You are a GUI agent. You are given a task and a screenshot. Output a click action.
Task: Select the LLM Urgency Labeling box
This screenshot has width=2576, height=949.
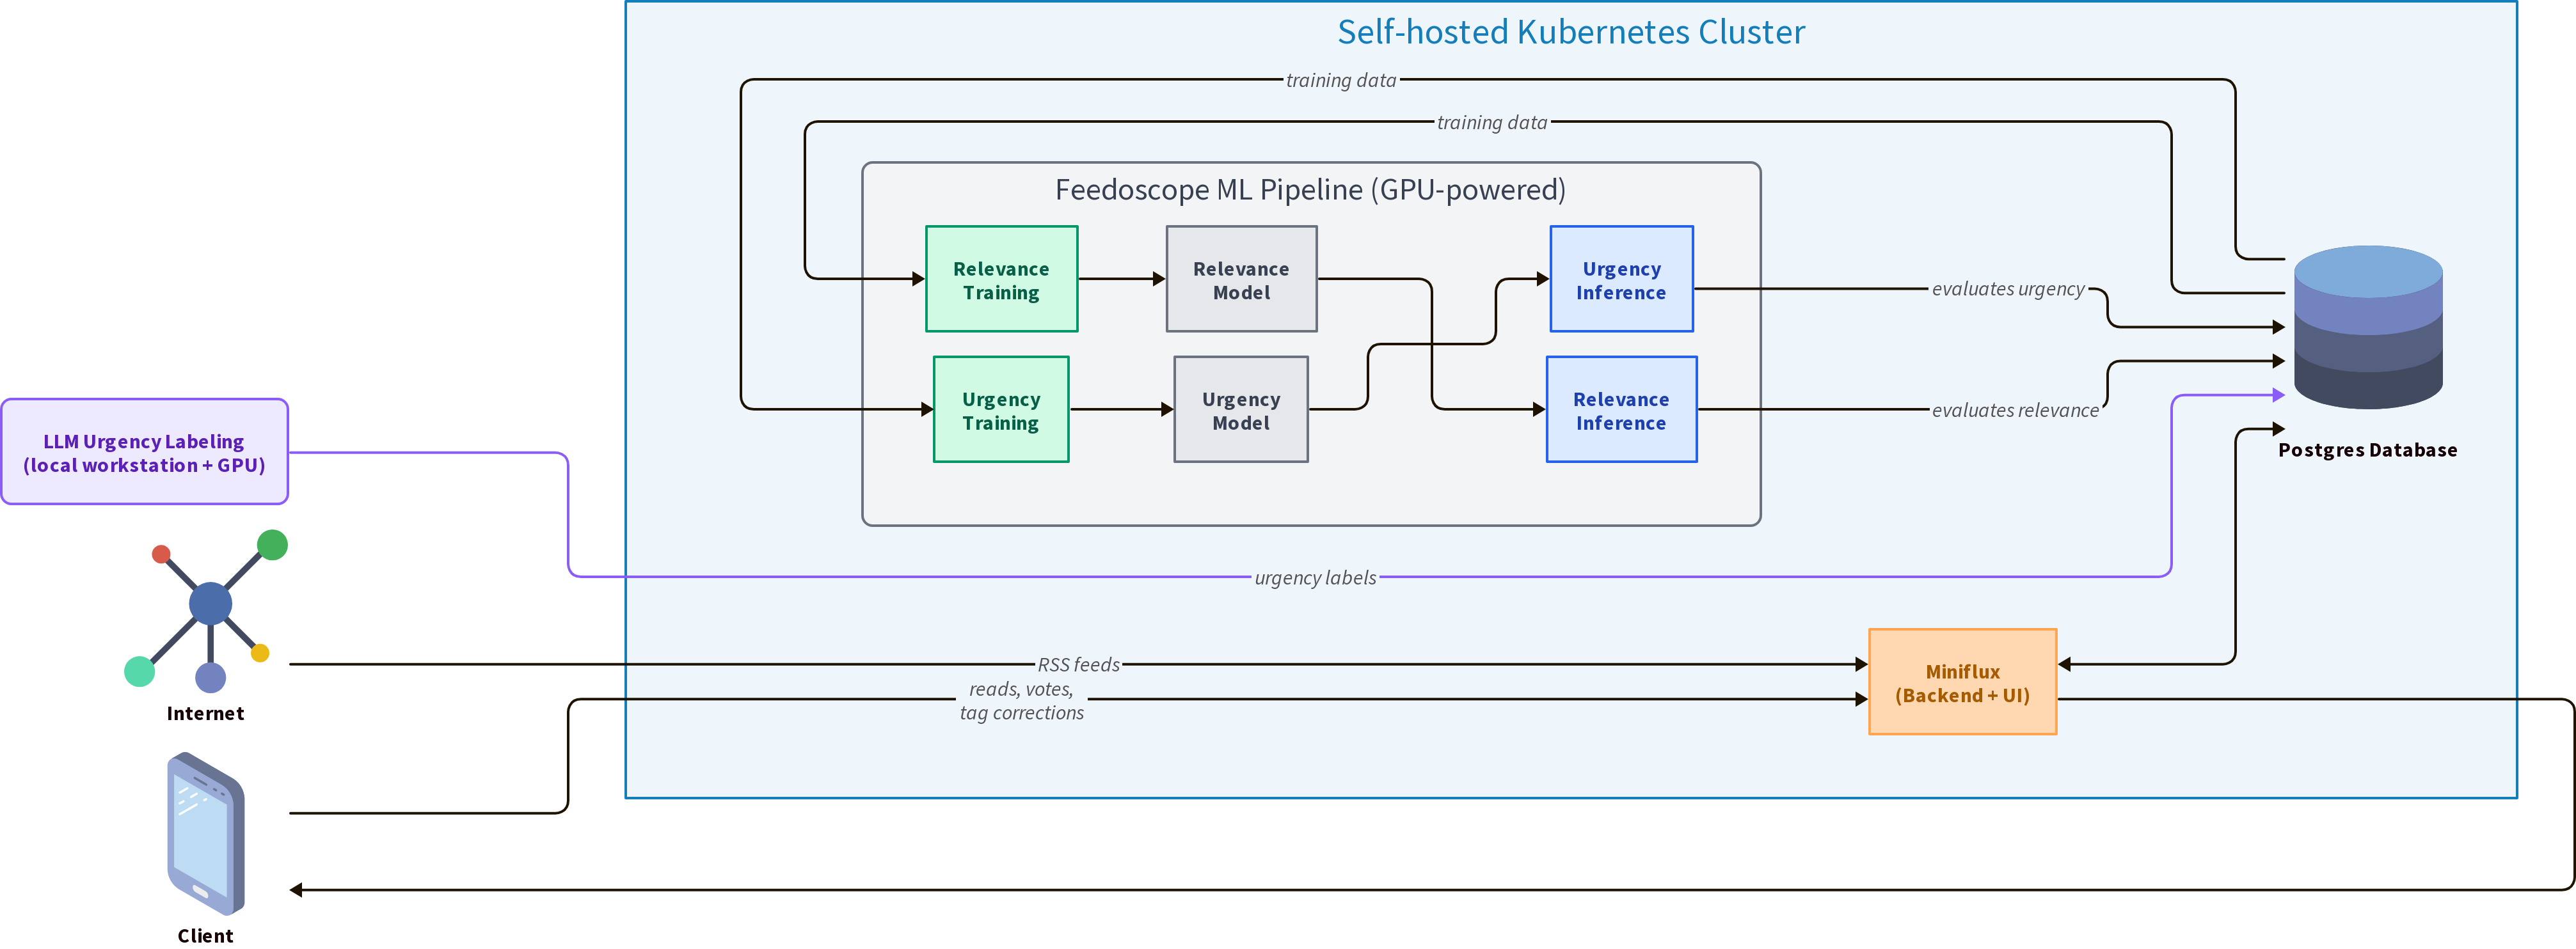[144, 453]
